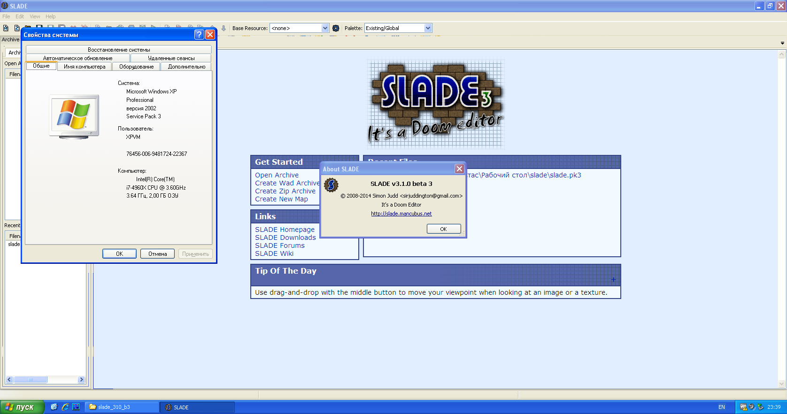This screenshot has height=414, width=787.
Task: Click the New Wad Archive toolbar icon
Action: (x=6, y=28)
